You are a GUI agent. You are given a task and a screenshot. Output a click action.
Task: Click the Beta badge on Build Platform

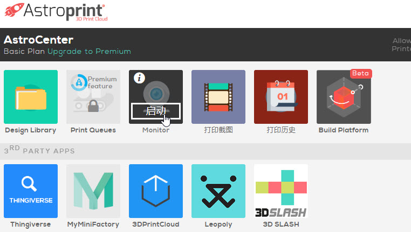361,73
